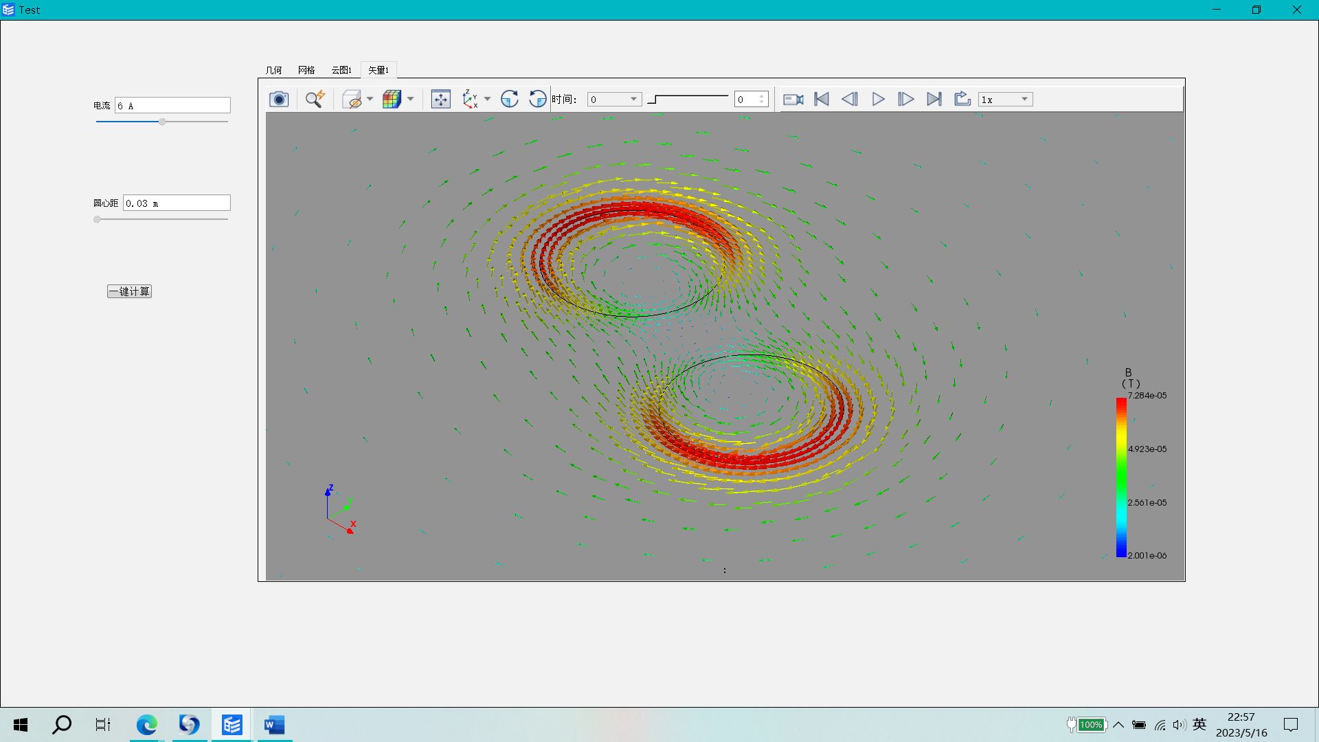1319x742 pixels.
Task: Click the magnifier with lightning query icon
Action: [x=315, y=100]
